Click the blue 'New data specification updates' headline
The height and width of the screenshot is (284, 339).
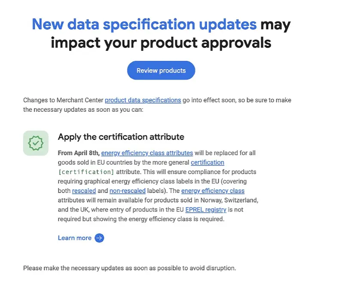point(144,24)
